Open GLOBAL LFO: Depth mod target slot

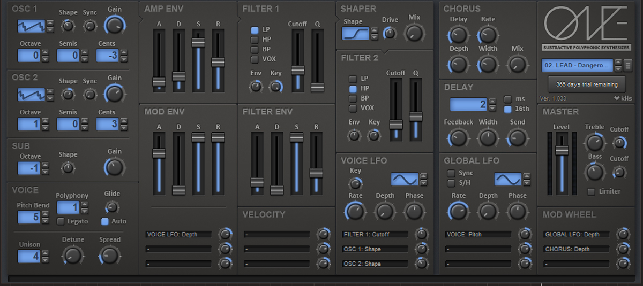[x=577, y=234]
